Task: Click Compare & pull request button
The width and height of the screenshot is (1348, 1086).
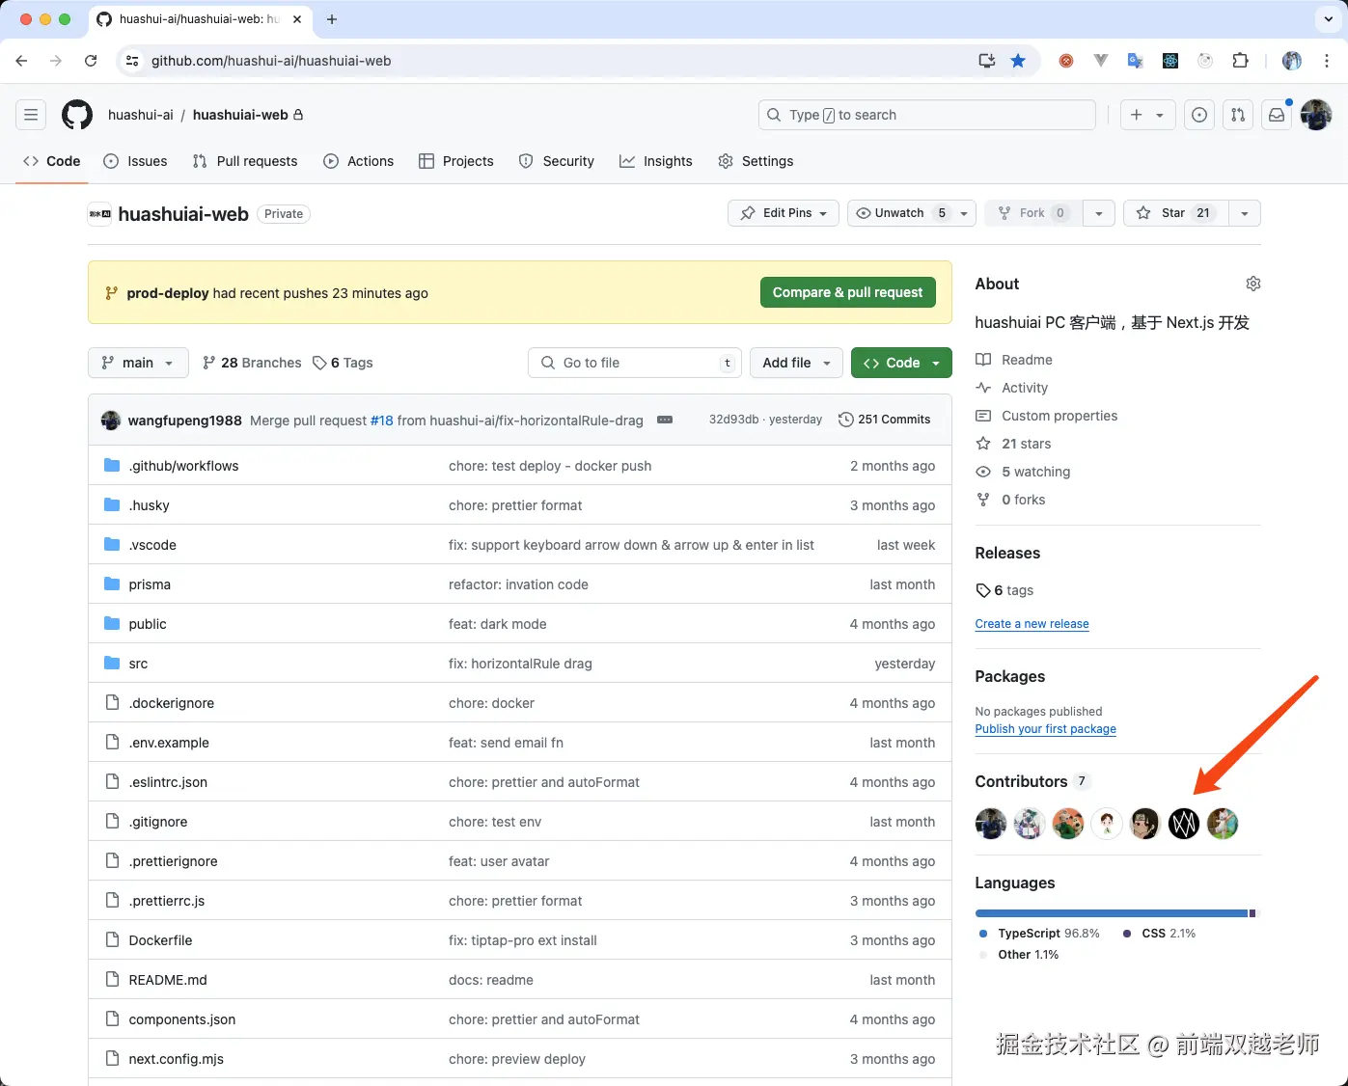Action: [847, 292]
